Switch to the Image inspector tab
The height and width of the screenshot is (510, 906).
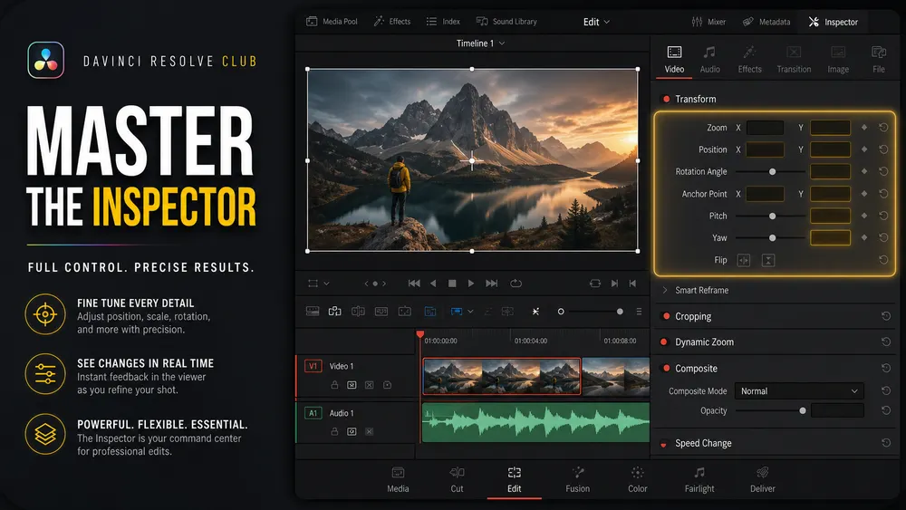pos(838,60)
